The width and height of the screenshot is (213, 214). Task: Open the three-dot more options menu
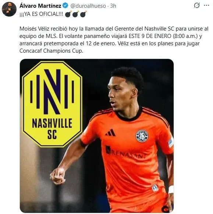click(x=207, y=6)
